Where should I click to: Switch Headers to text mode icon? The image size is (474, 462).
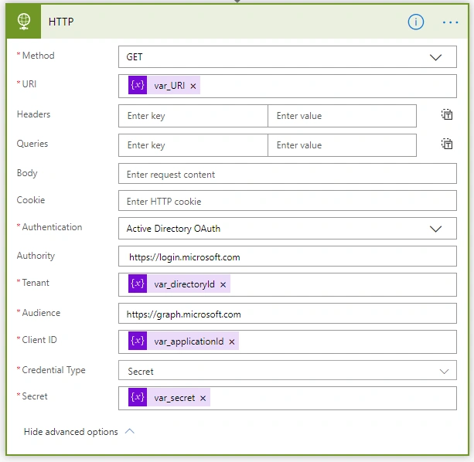pos(447,115)
